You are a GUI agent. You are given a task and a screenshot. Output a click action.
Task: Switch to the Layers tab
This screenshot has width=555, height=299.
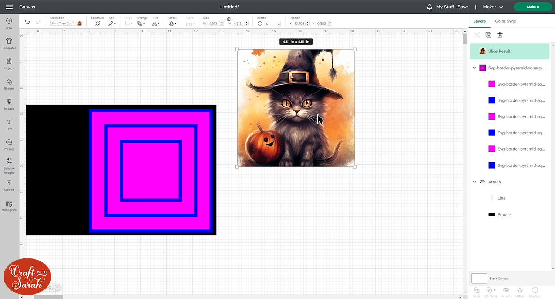click(480, 21)
